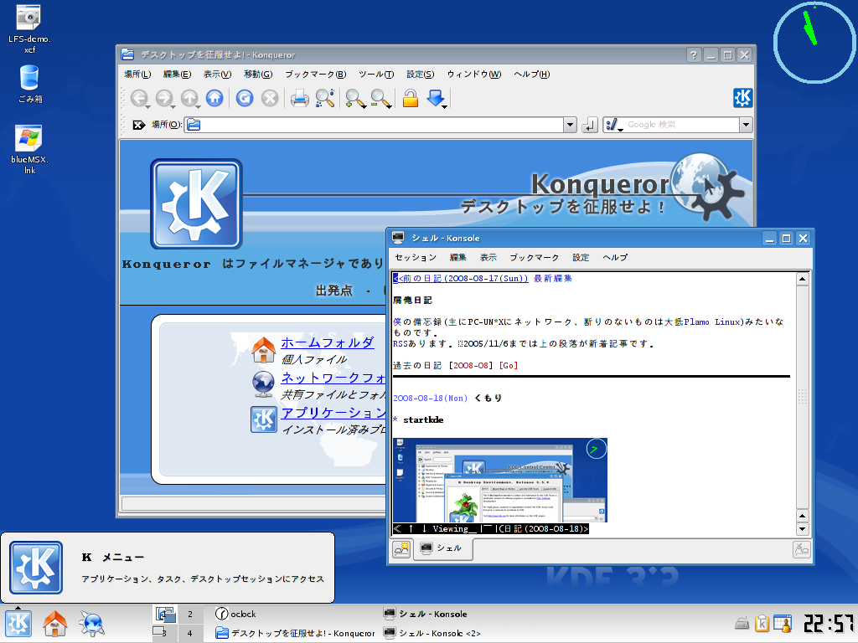
Task: Launch Konqueror browser from the panel
Action: [x=92, y=623]
